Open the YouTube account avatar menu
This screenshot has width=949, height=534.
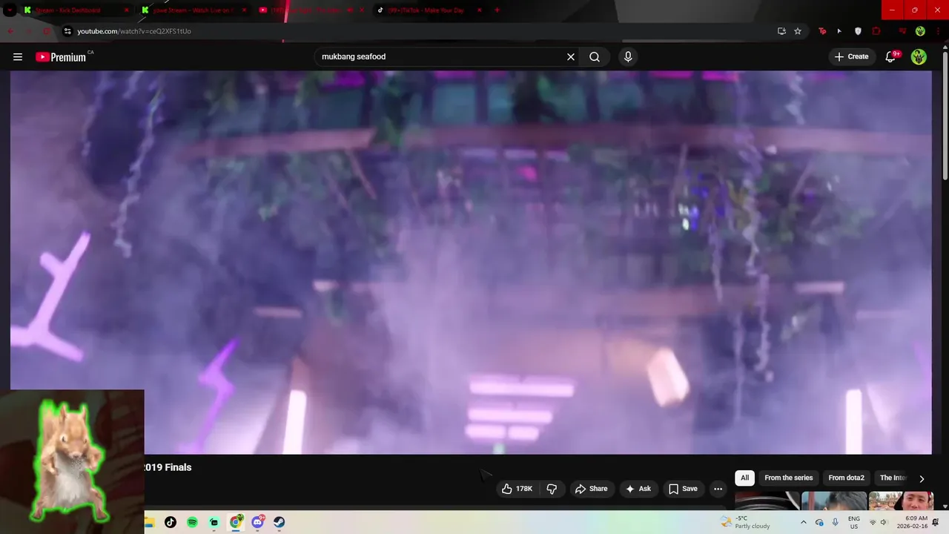pyautogui.click(x=919, y=57)
